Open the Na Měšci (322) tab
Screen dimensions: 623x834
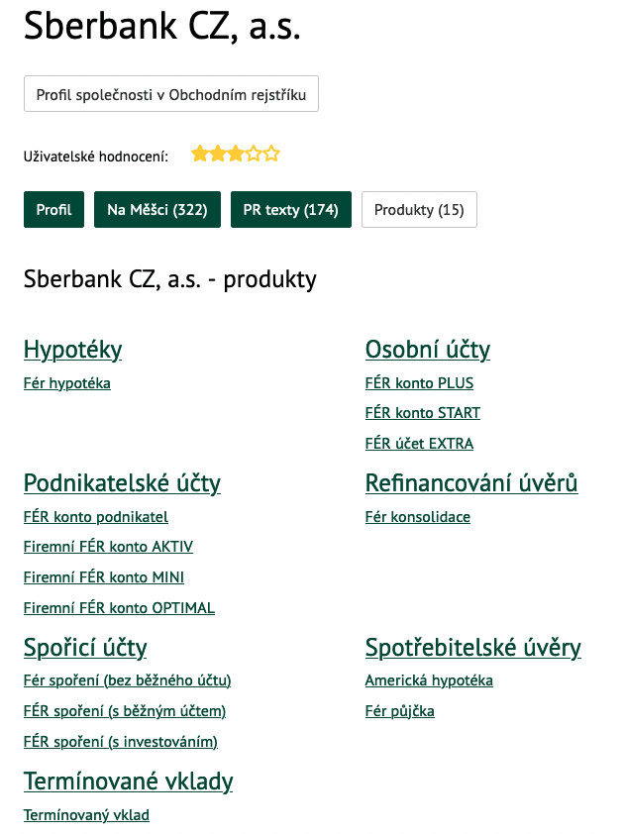tap(157, 210)
